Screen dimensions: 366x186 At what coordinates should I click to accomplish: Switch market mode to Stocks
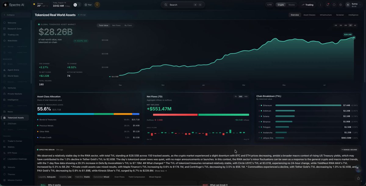coord(292,5)
